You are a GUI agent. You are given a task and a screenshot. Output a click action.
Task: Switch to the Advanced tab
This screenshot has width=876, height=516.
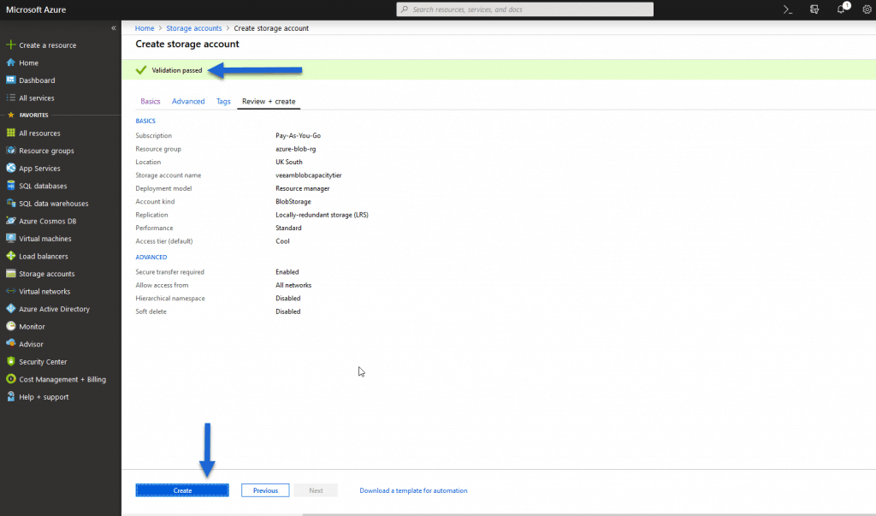coord(188,101)
